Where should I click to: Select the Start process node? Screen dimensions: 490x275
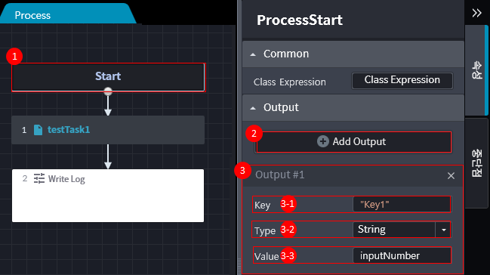108,77
